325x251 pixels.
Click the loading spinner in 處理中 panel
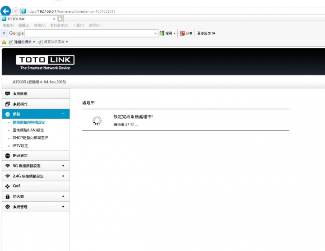(x=97, y=121)
